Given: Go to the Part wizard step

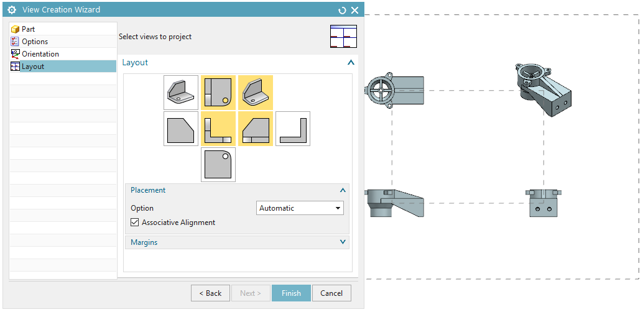Looking at the screenshot, I should coord(28,29).
